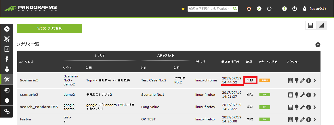
Task: Click the 成功 result for scenario2
Action: coord(250,95)
